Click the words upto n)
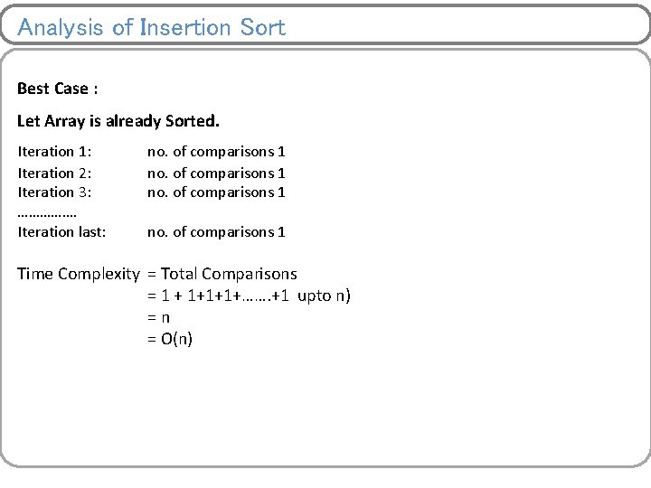 (324, 296)
